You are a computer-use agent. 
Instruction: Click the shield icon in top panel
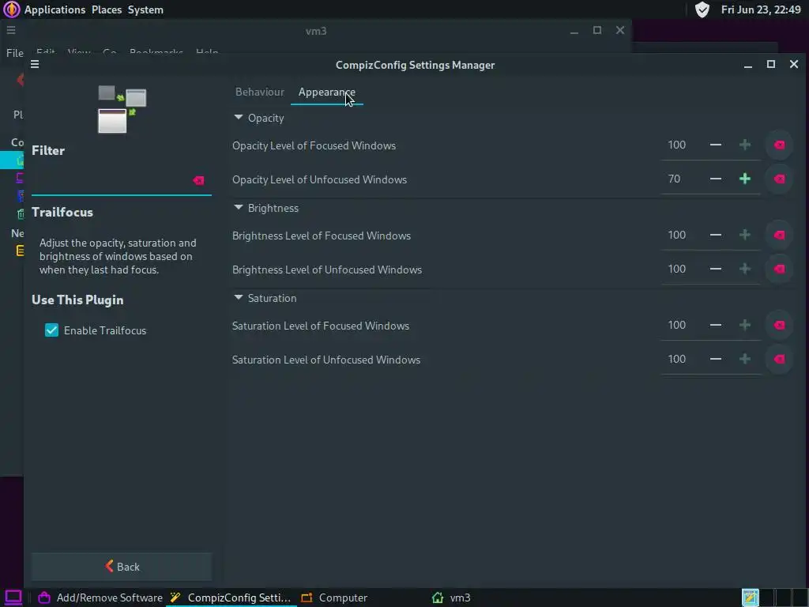coord(702,9)
